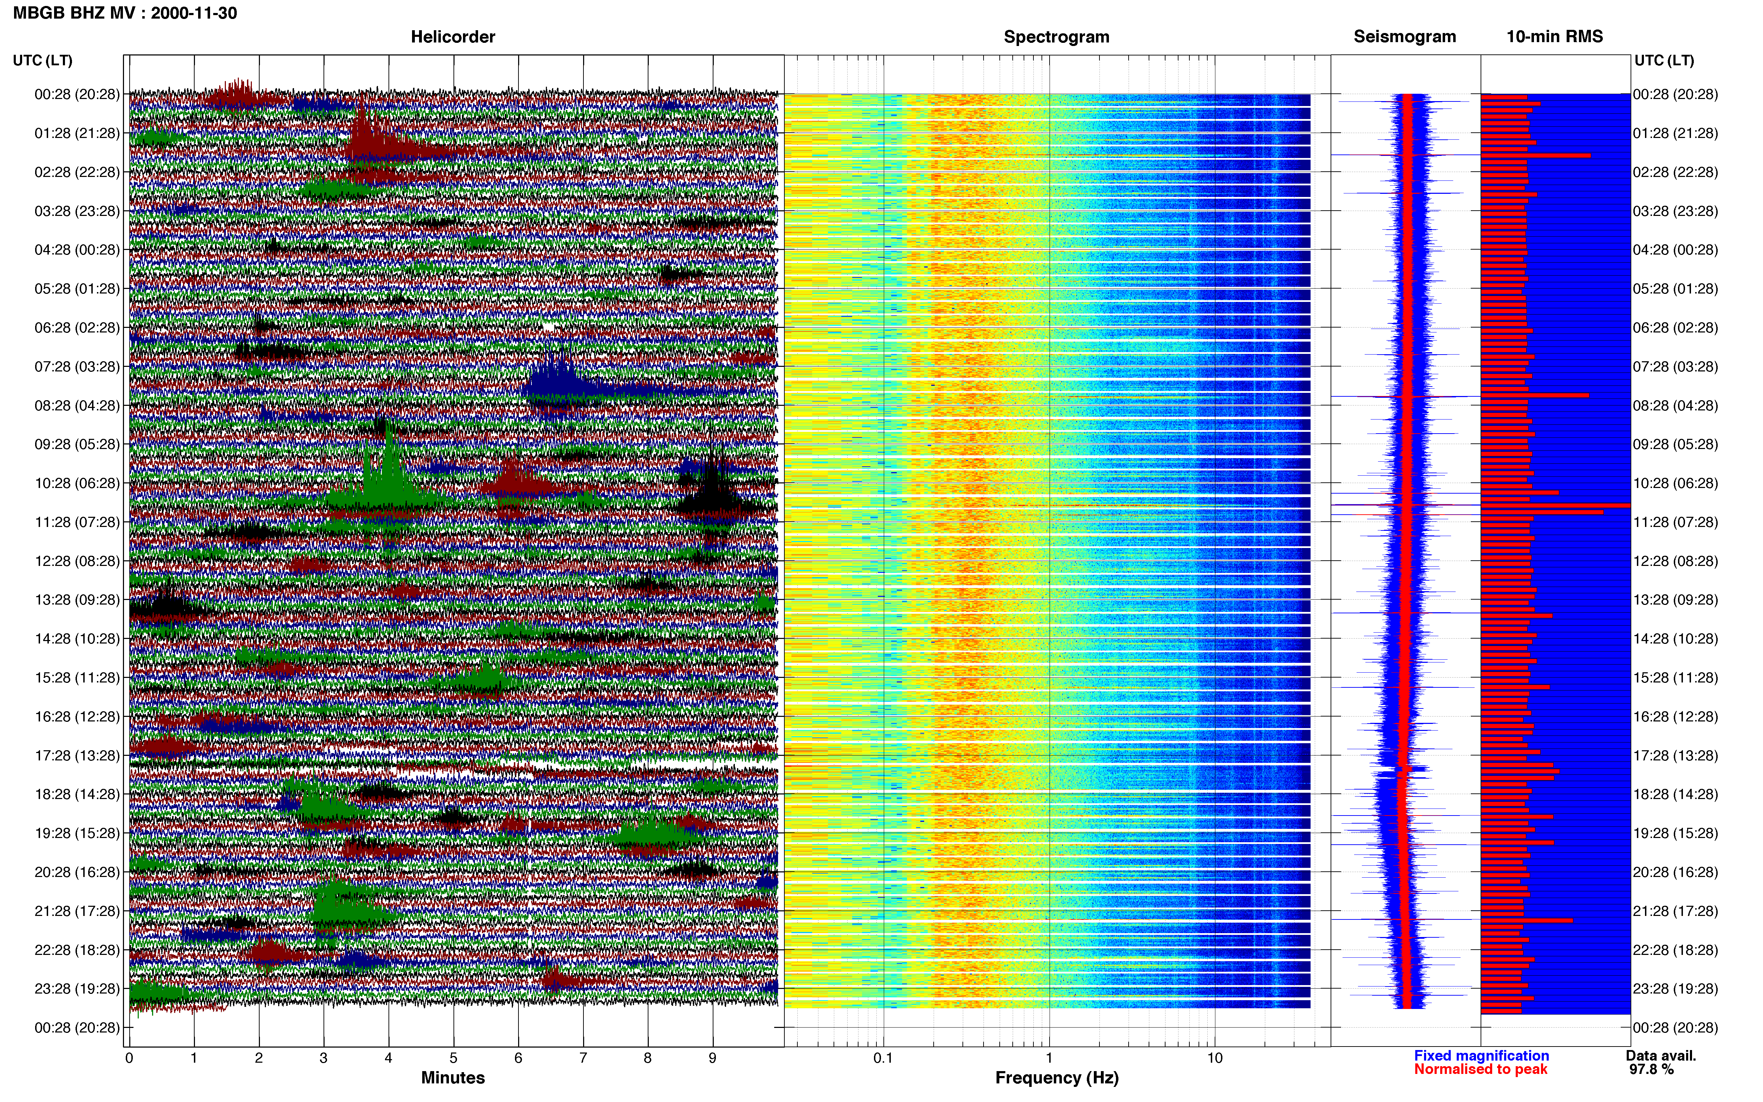Click the left '17:28 (13:28)' time label
Screen dimensions: 1763x1102
[77, 756]
